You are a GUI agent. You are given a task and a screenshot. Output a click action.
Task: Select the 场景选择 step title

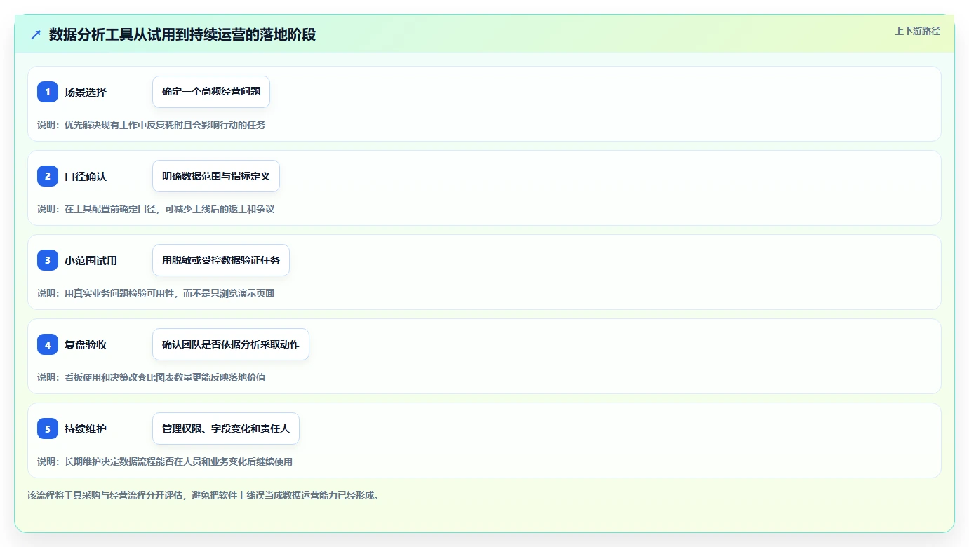coord(86,92)
